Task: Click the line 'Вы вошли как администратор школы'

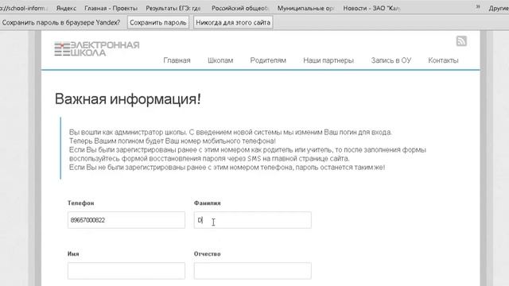Action: point(231,133)
